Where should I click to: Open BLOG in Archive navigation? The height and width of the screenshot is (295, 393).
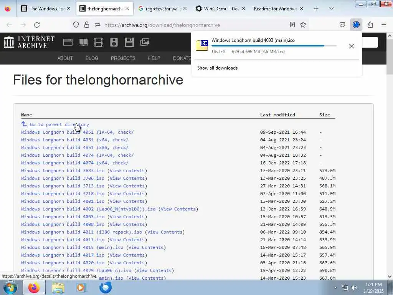click(x=92, y=58)
